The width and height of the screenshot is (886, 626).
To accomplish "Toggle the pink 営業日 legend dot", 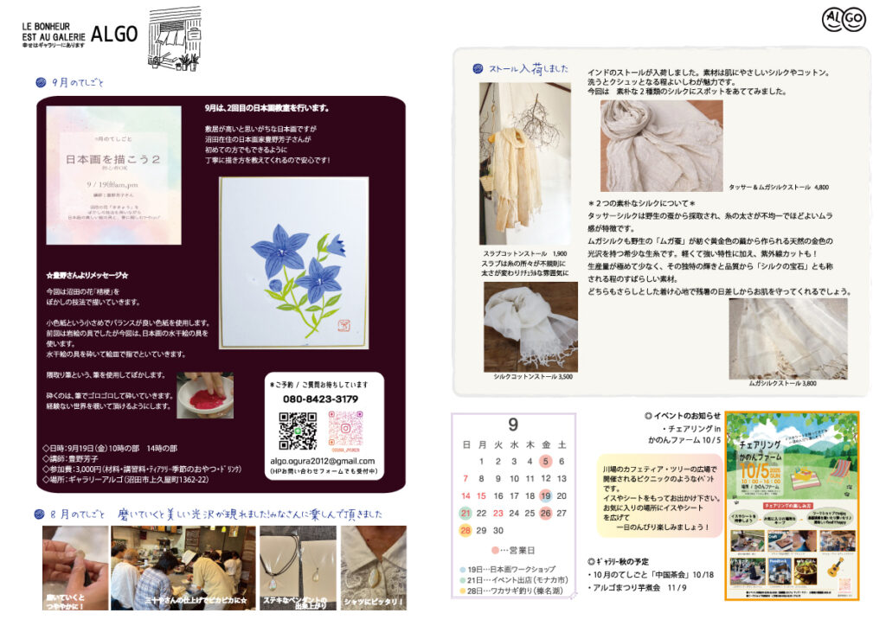I will click(x=496, y=550).
